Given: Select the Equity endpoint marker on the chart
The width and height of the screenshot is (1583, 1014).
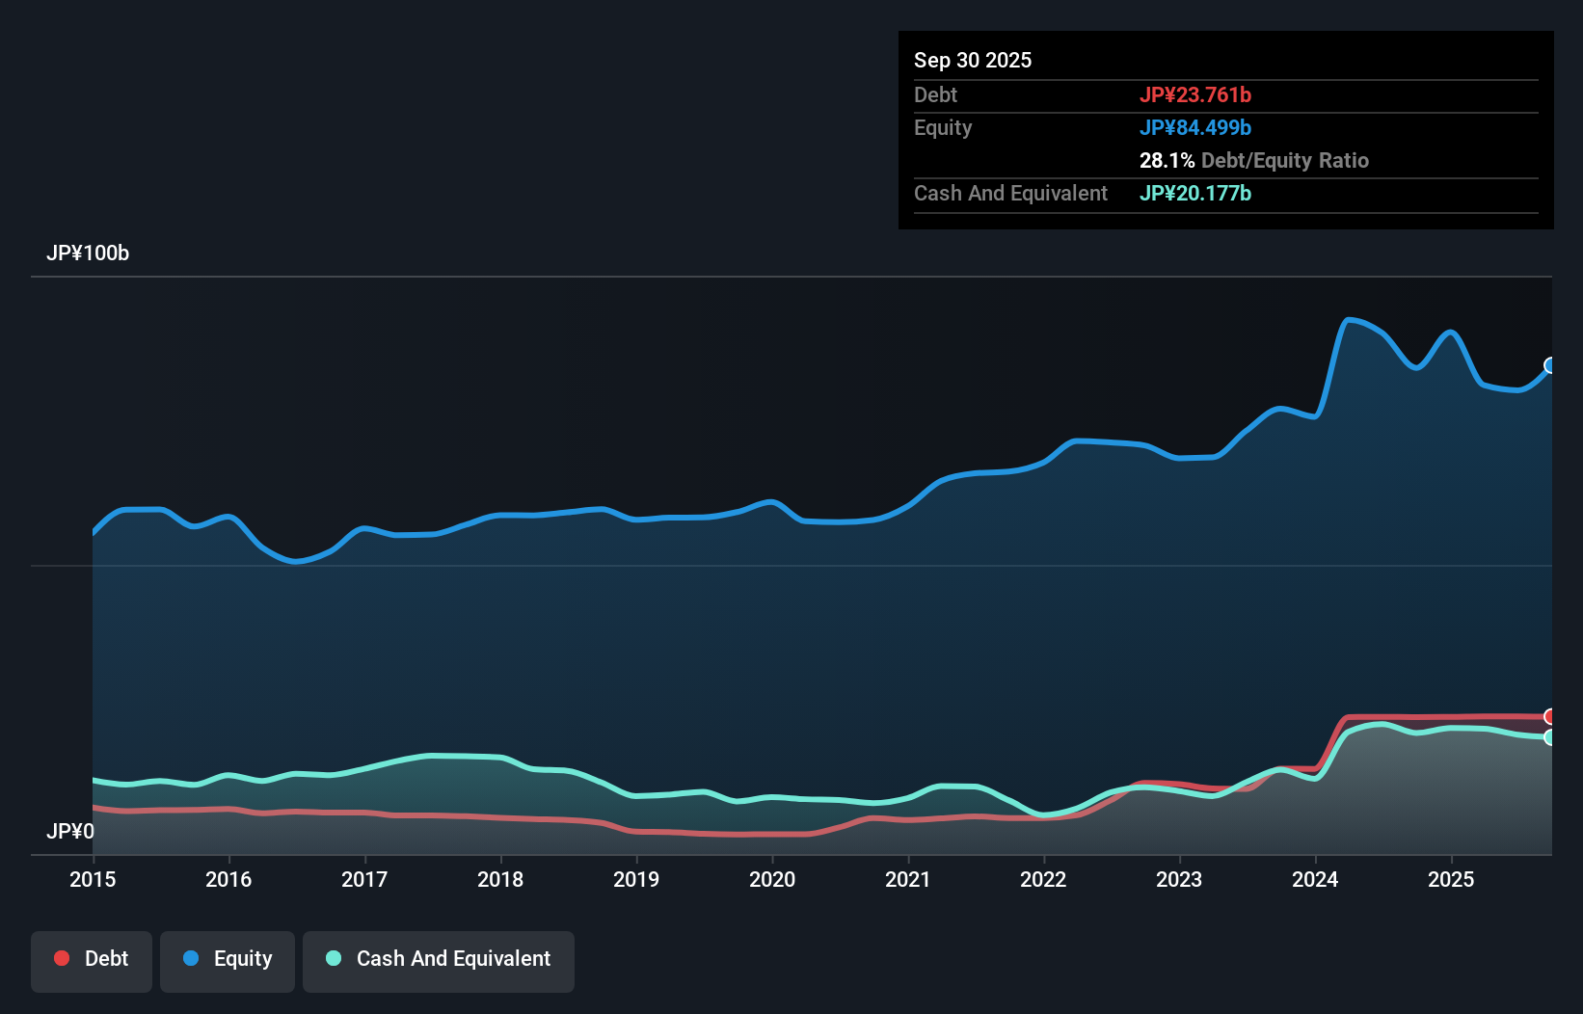Looking at the screenshot, I should (x=1550, y=365).
